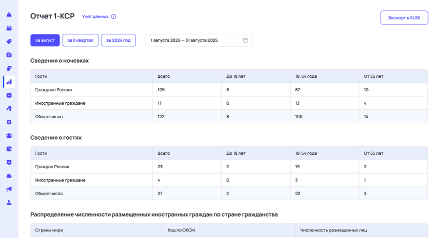440x238 pixels.
Task: Open the cloud icon in sidebar
Action: tap(9, 176)
